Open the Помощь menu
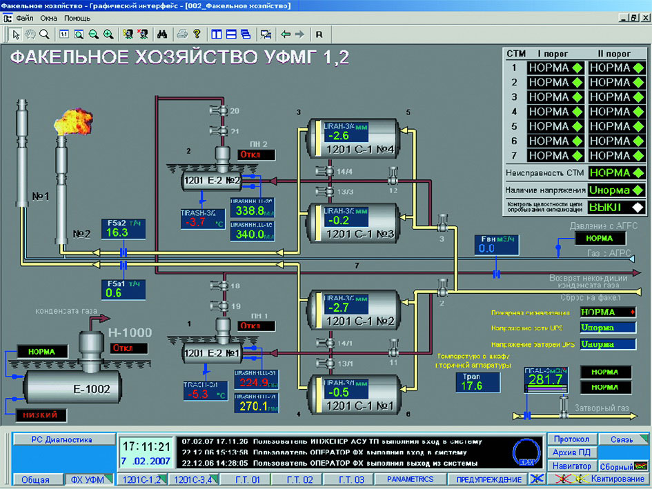 click(77, 18)
